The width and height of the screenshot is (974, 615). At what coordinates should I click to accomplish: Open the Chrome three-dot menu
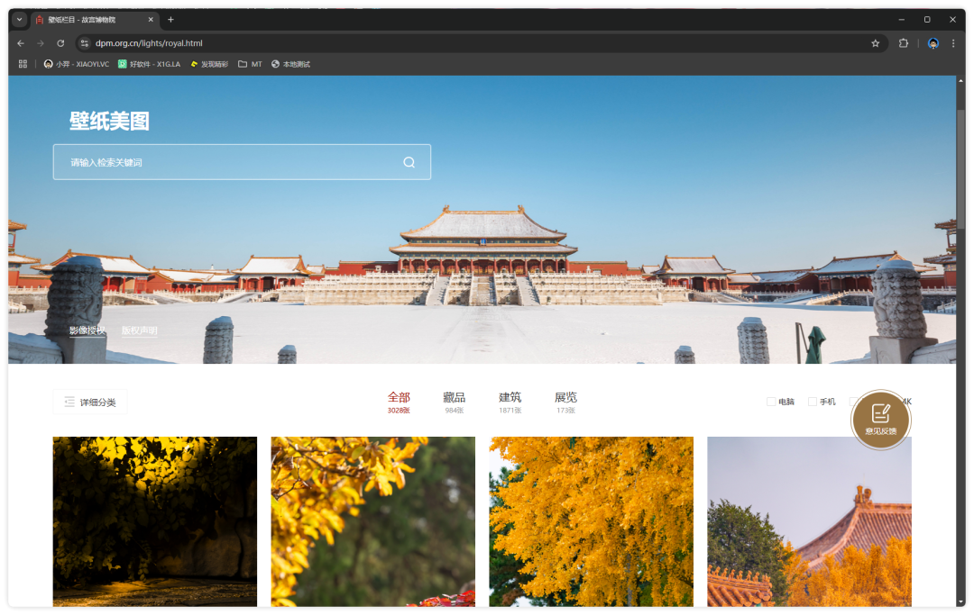[953, 43]
